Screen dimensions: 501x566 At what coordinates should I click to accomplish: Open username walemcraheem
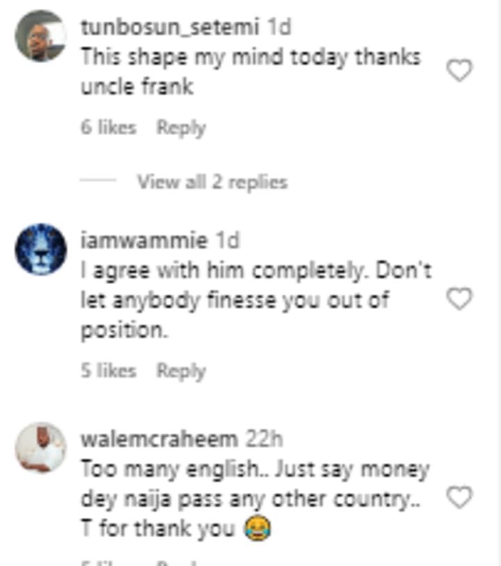159,439
